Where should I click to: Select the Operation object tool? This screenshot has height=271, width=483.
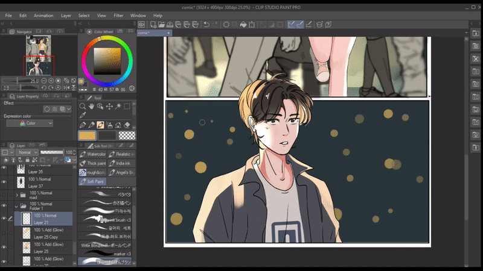click(100, 107)
